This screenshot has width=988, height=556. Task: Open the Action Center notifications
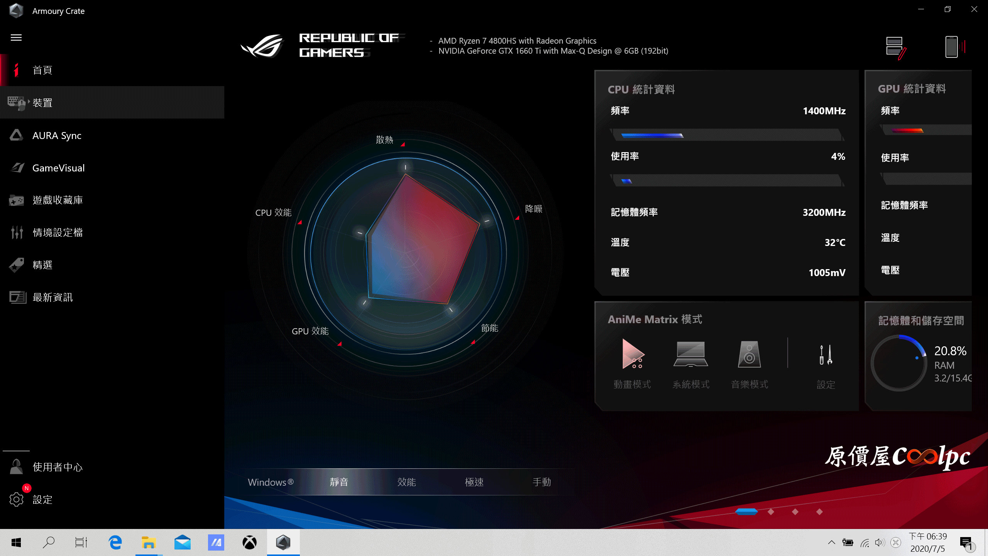point(967,543)
